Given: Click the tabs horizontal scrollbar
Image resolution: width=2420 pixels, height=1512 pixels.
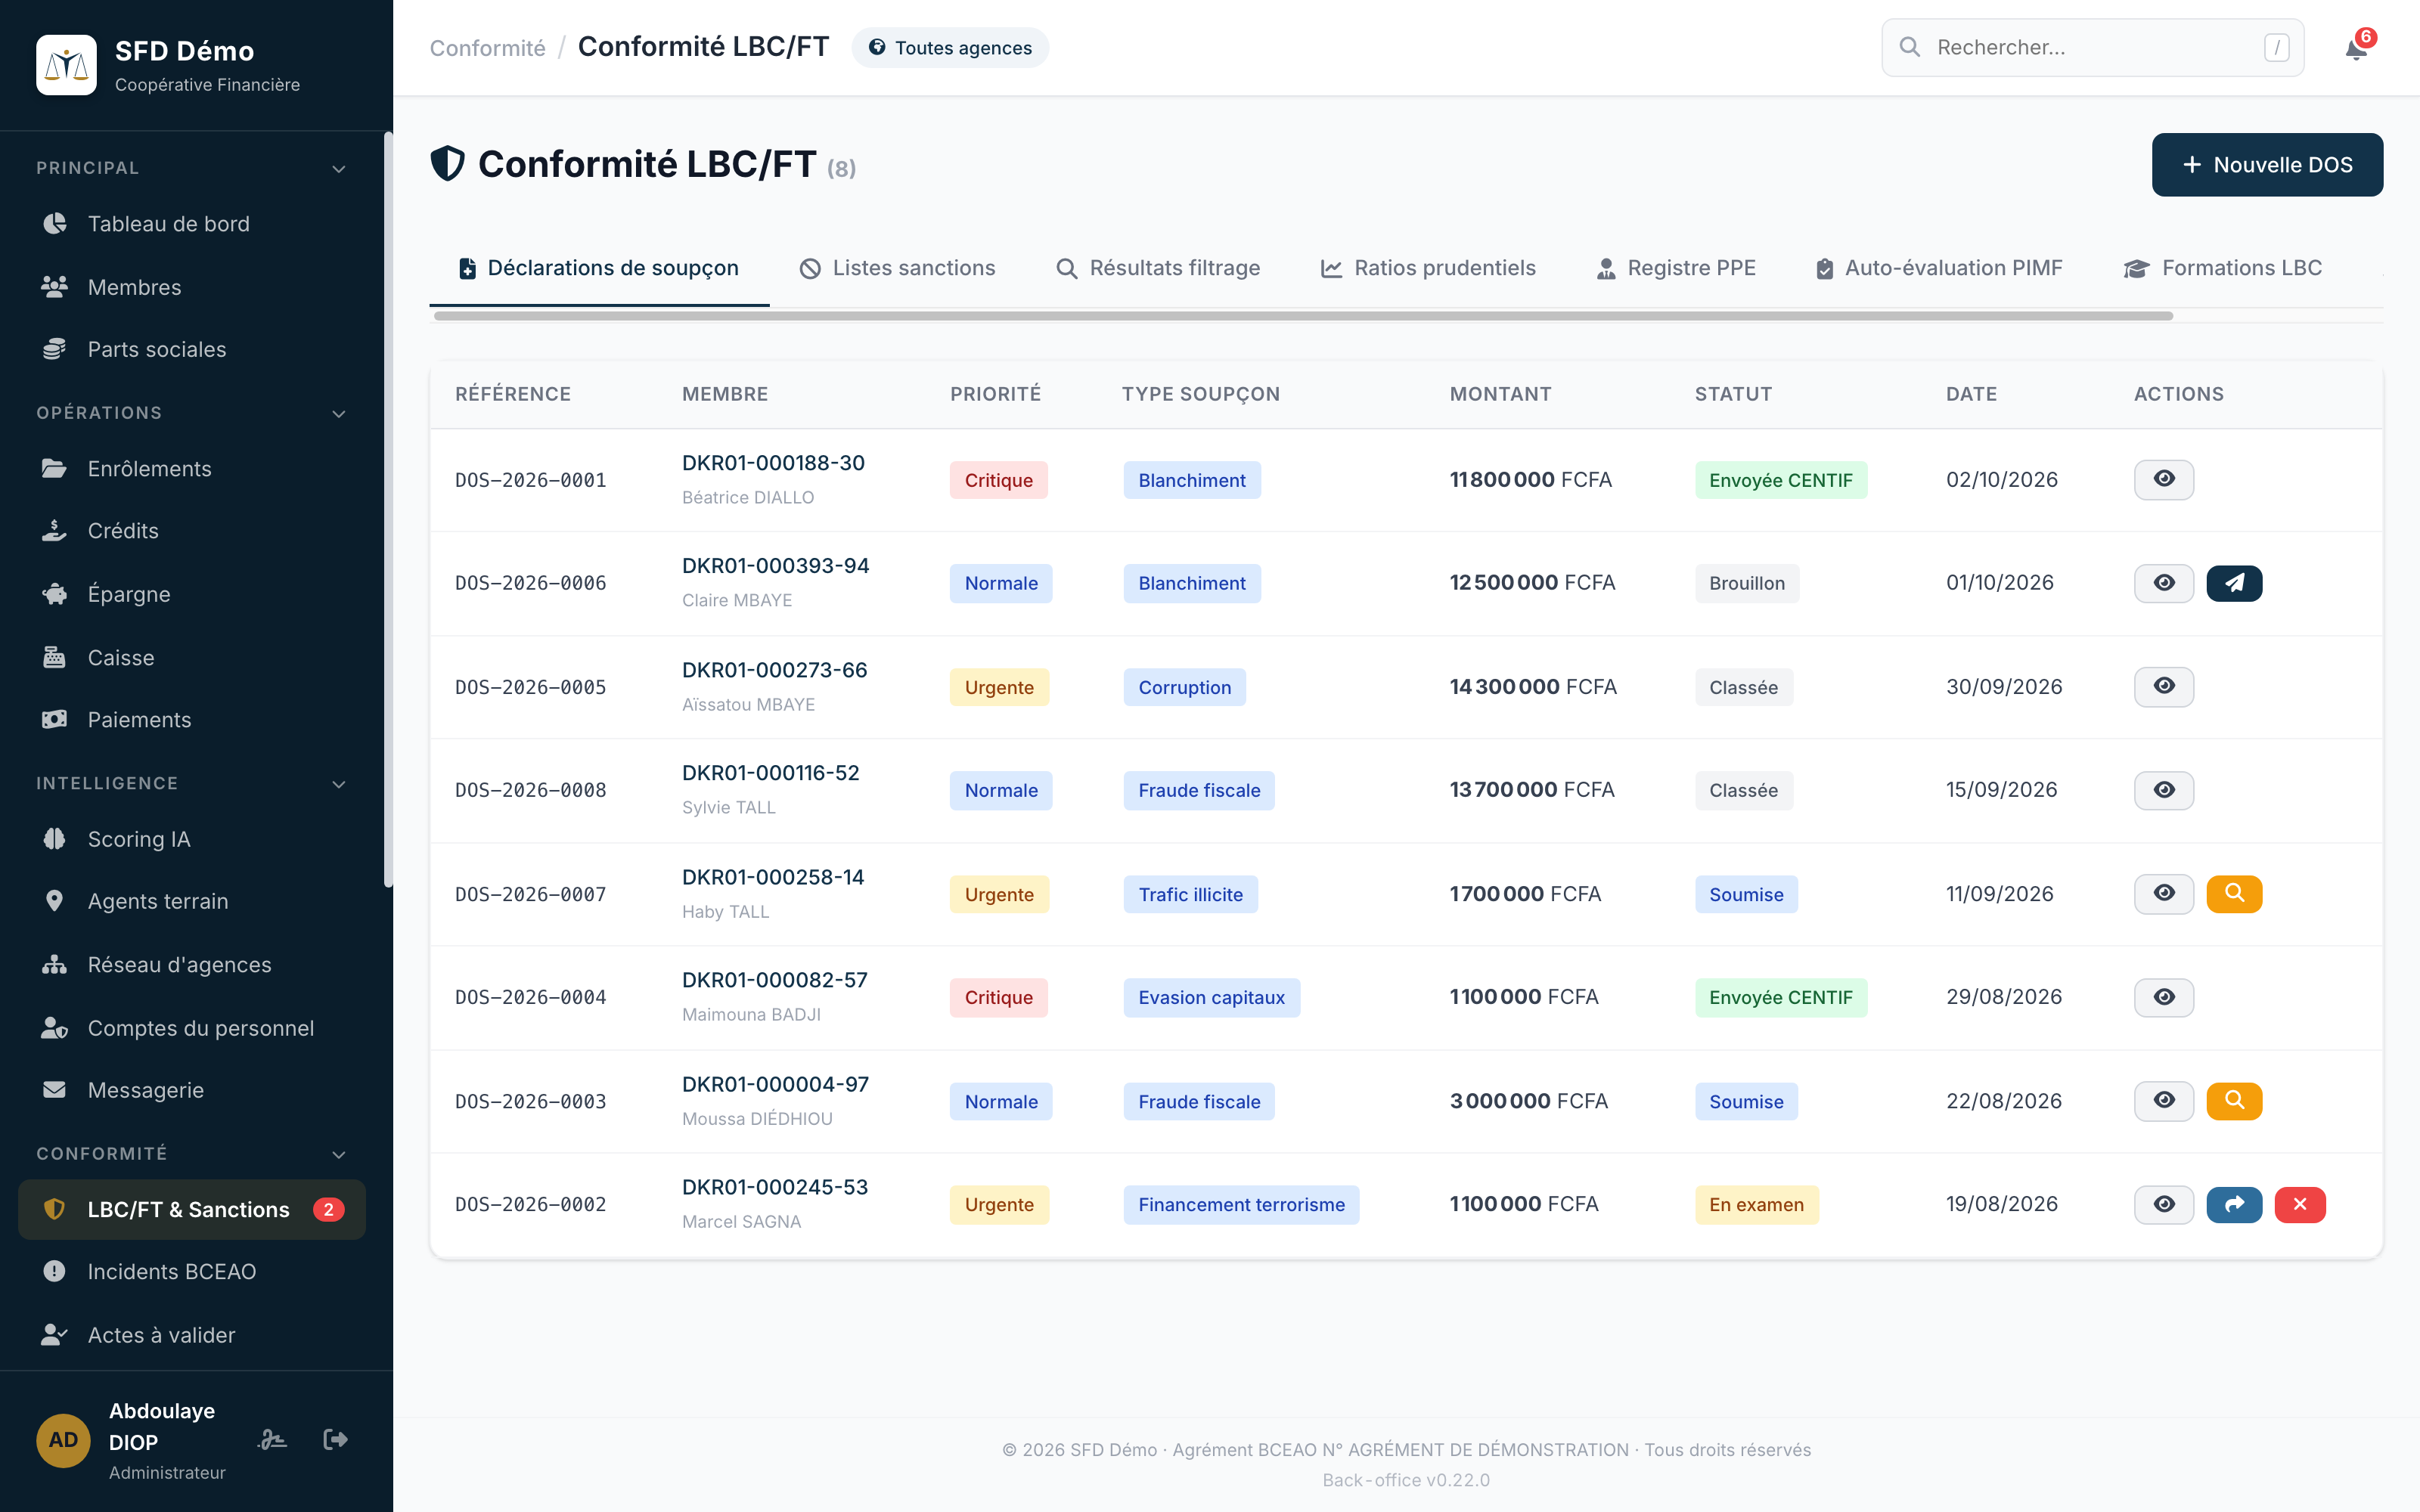Looking at the screenshot, I should [x=1303, y=316].
